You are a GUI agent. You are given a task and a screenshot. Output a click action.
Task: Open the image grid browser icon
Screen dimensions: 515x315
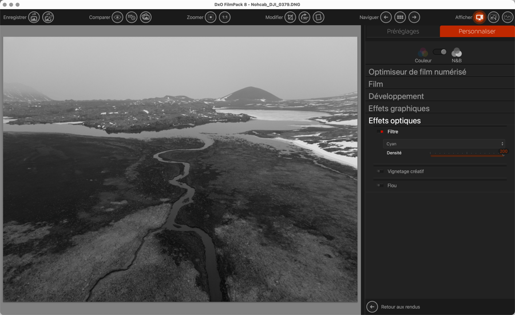[x=400, y=18]
